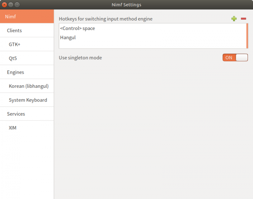Add a new hotkey with the plus icon
The width and height of the screenshot is (253, 199).
tap(234, 19)
